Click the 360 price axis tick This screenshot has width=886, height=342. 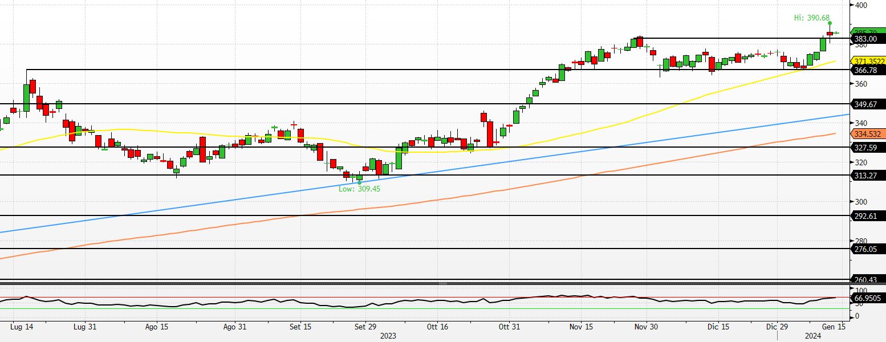[x=860, y=84]
